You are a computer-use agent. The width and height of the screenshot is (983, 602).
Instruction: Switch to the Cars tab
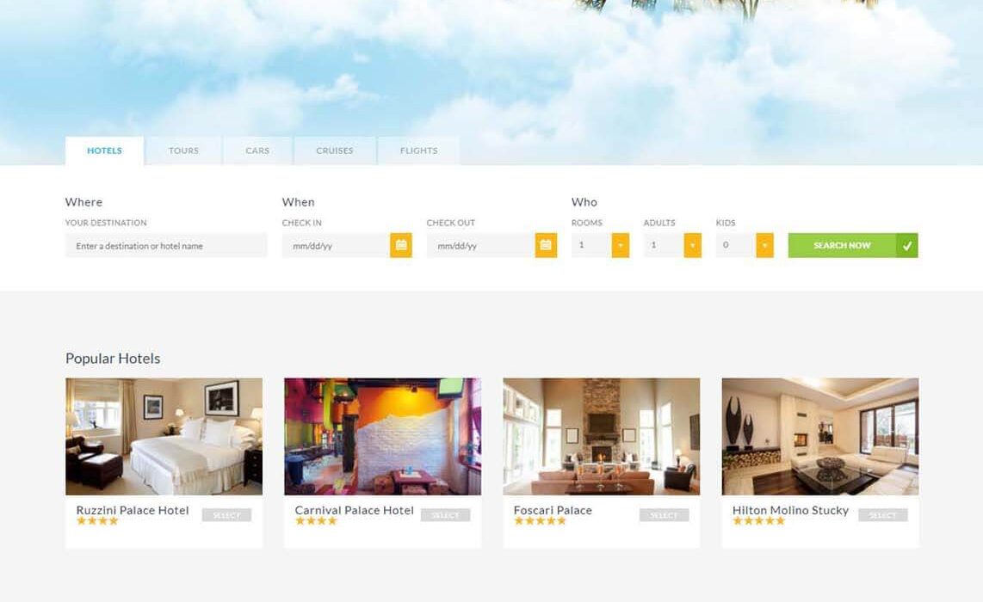(x=257, y=151)
